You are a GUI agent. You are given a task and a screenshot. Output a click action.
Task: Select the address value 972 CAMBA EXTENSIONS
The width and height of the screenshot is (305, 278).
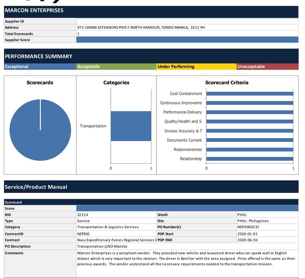point(141,28)
